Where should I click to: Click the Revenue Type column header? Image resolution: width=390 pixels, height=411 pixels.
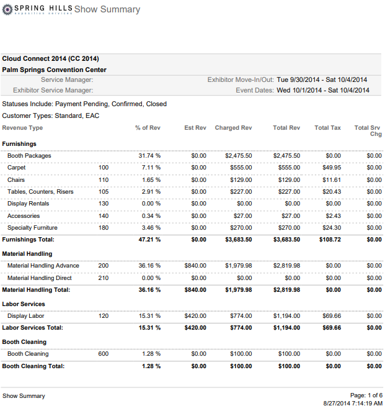pos(22,128)
